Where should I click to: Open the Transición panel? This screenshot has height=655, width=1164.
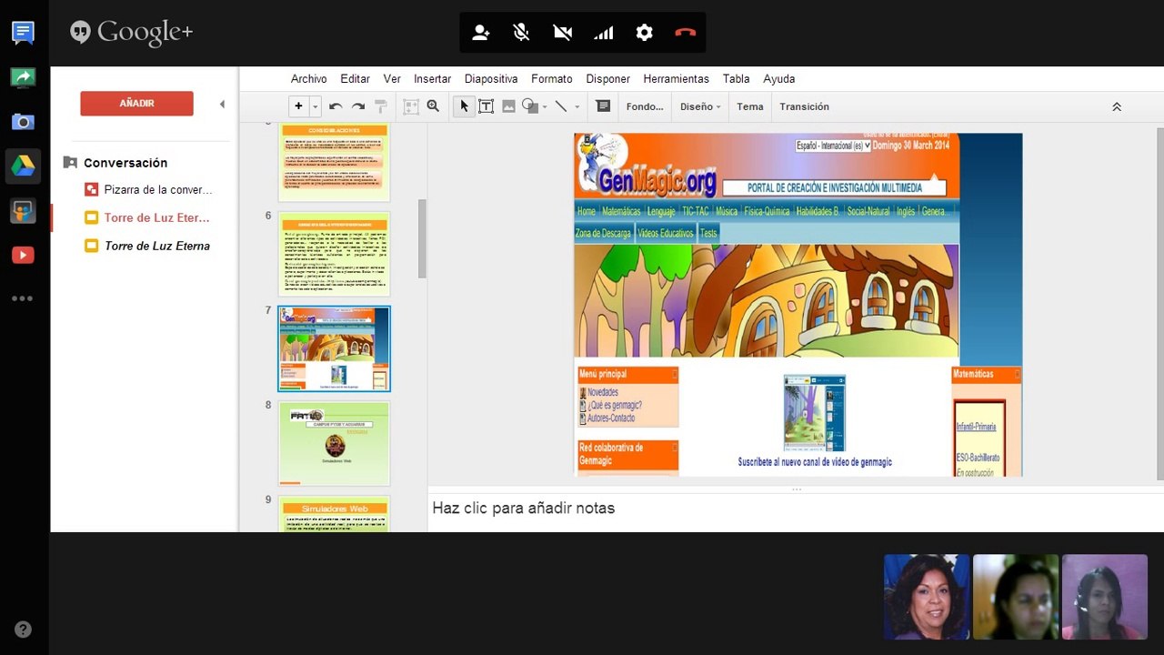click(x=805, y=106)
